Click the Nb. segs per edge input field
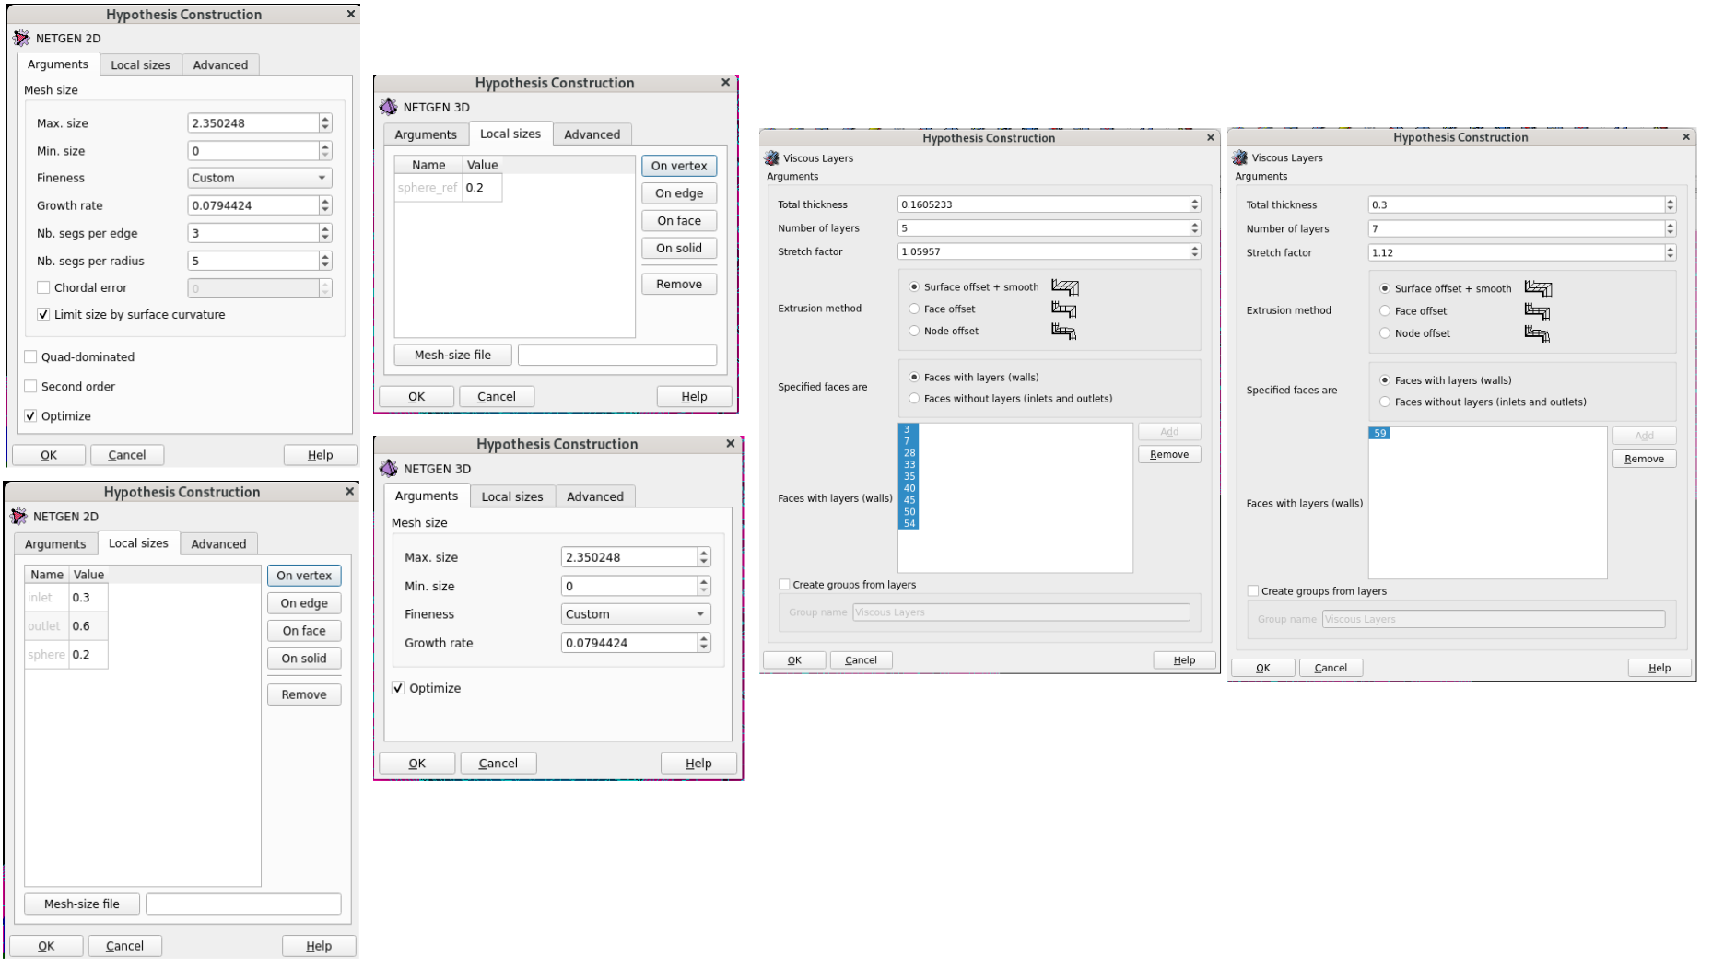Viewport: 1712px width, 968px height. point(252,233)
